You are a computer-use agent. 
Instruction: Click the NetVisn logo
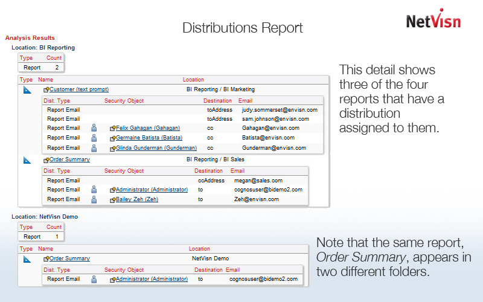click(x=433, y=19)
